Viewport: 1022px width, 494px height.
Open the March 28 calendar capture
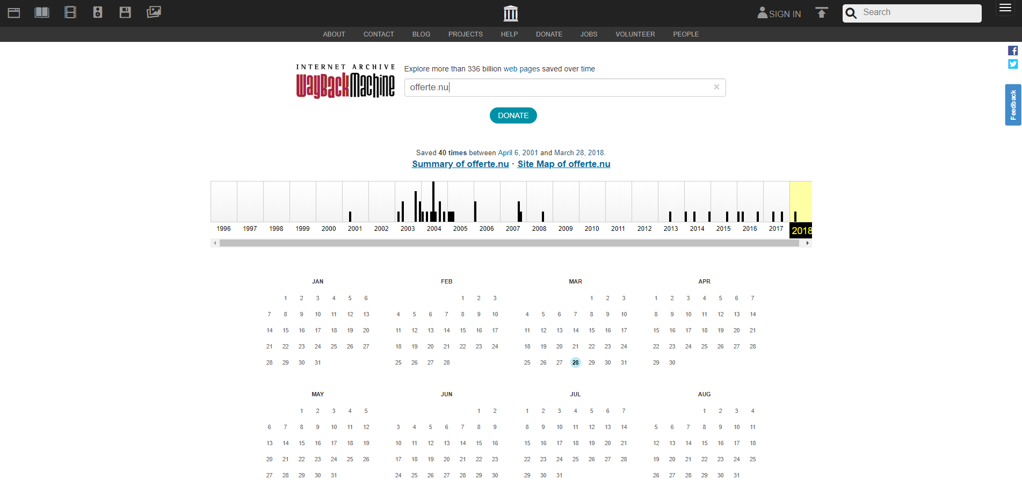pos(576,362)
